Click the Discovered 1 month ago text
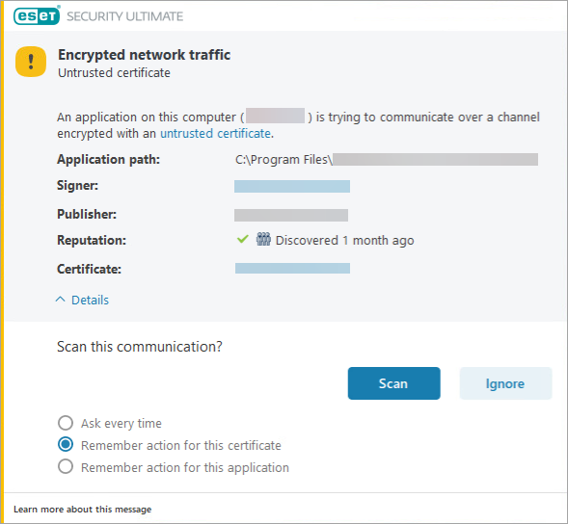 (344, 240)
